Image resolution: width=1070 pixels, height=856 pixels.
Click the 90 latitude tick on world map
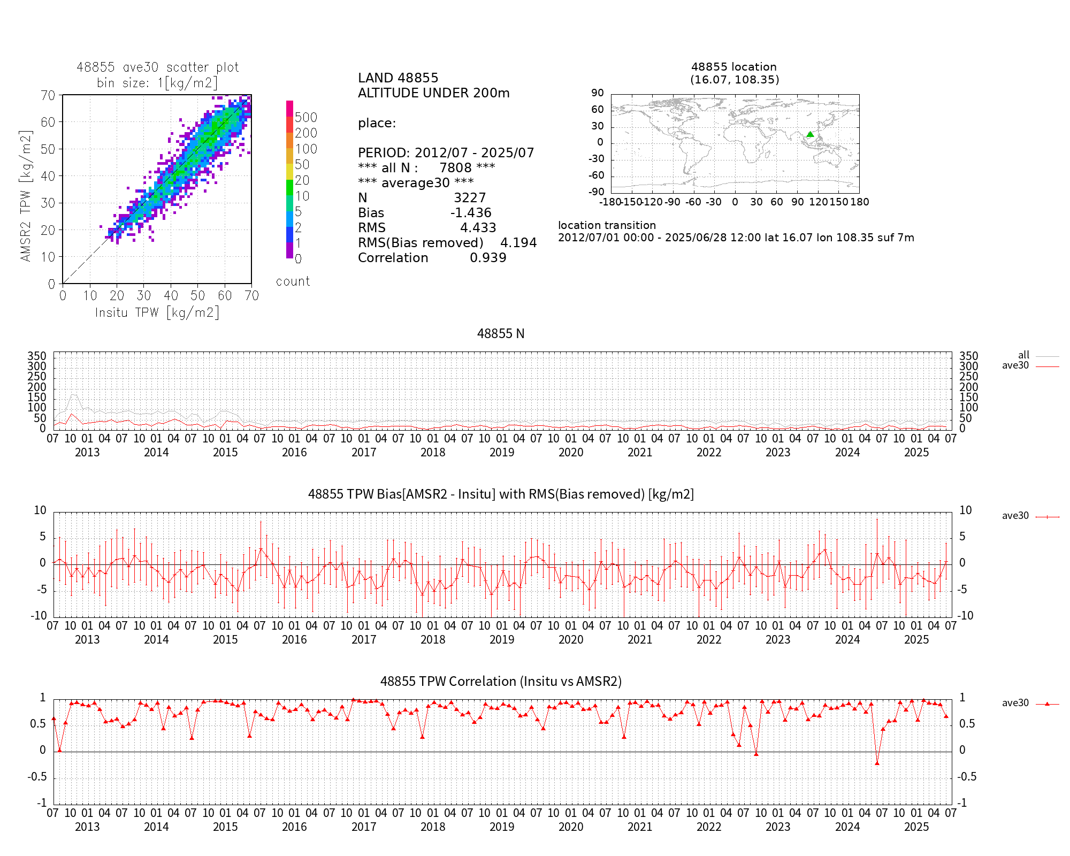(598, 93)
